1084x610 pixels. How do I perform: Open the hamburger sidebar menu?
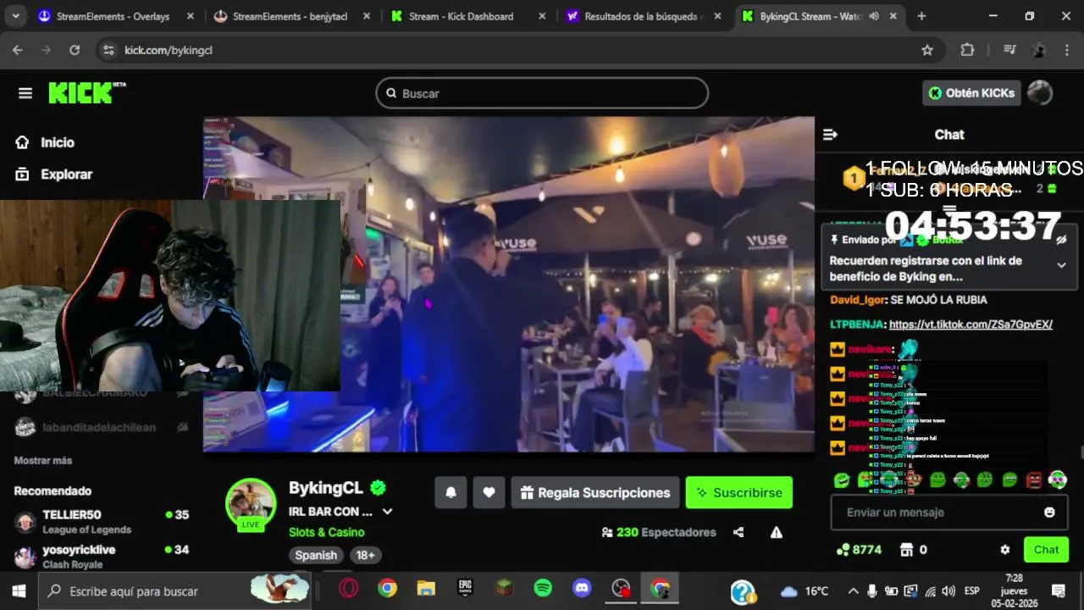25,93
